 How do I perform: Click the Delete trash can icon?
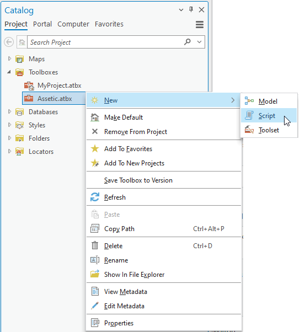click(95, 245)
